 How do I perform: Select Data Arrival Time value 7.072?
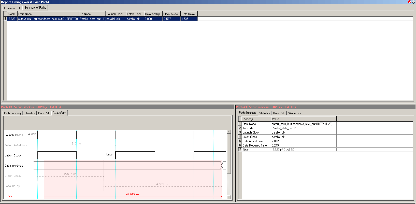(x=304, y=141)
